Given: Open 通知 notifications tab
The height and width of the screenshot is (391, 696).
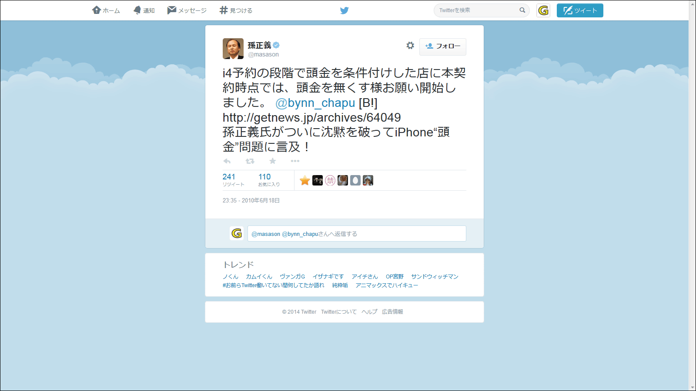Looking at the screenshot, I should coord(144,10).
